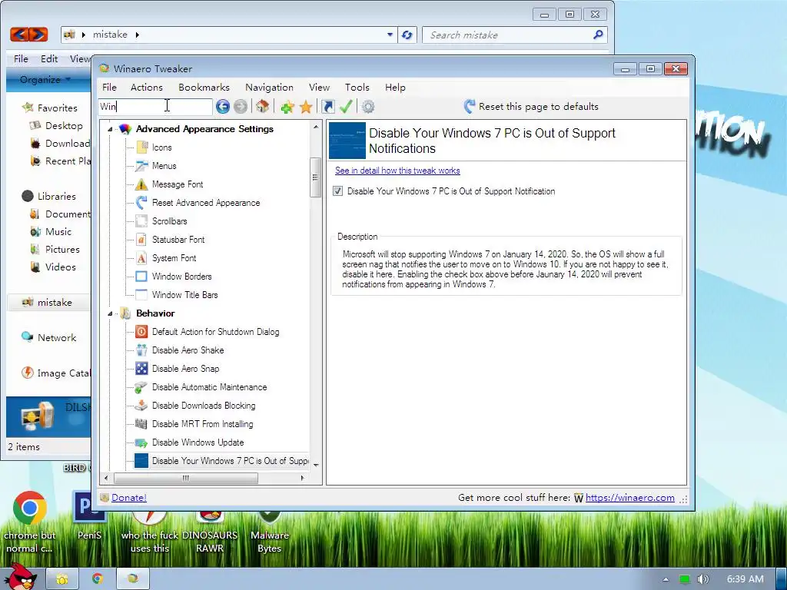787x590 pixels.
Task: Select Disable Windows Update item
Action: pos(198,442)
